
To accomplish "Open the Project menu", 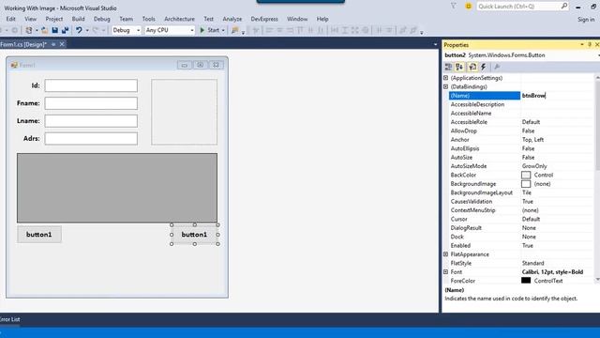I will [54, 19].
